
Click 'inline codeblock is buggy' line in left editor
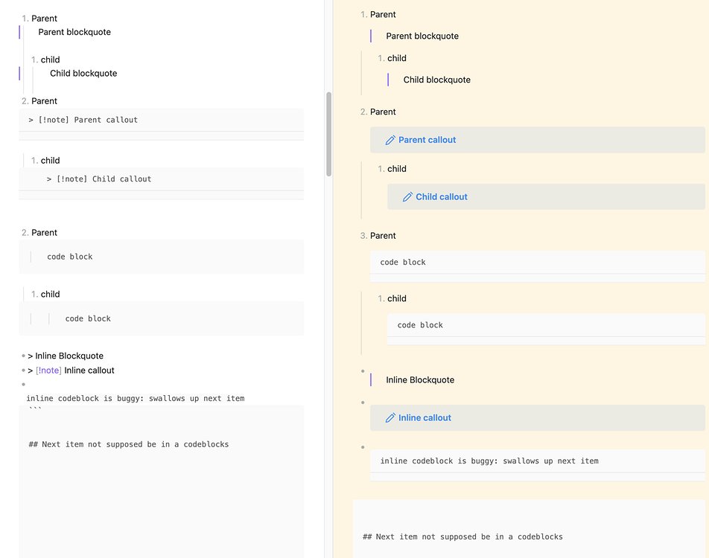136,399
